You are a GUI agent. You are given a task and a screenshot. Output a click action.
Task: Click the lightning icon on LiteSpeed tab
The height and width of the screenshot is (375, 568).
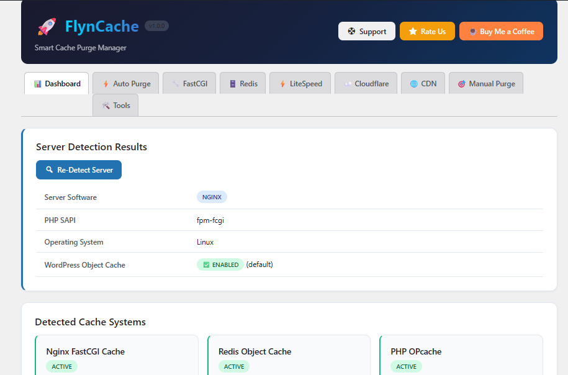(x=282, y=84)
